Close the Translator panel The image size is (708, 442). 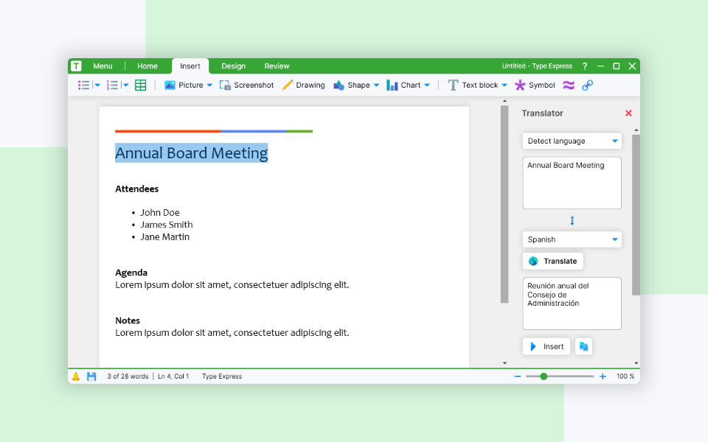628,113
